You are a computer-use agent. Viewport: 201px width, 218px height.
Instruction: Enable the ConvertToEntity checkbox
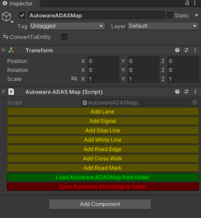(64, 37)
